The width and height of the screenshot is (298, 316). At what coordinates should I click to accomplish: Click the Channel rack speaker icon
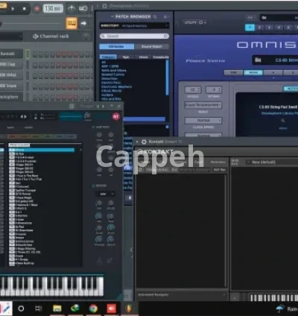coord(35,37)
